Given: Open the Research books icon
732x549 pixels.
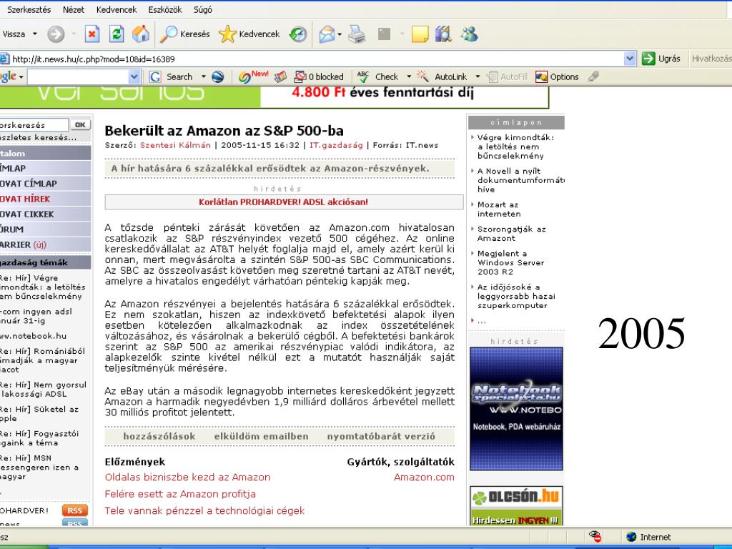Looking at the screenshot, I should pos(443,34).
